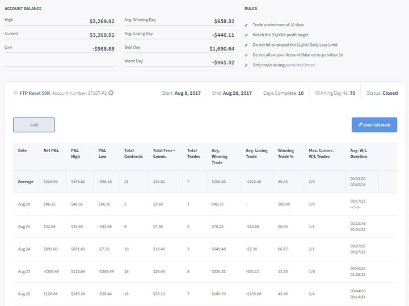Click the P&L Low column header
This screenshot has width=409, height=306.
point(102,153)
